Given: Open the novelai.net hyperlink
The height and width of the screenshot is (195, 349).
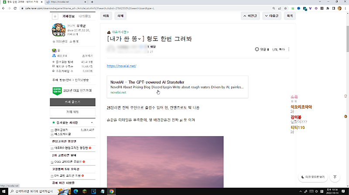Looking at the screenshot, I should coord(121,66).
